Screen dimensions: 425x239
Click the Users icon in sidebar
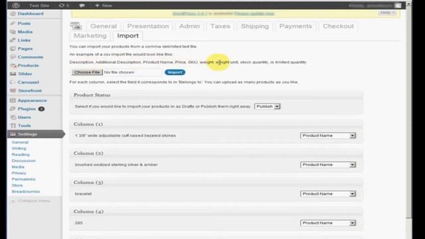pyautogui.click(x=13, y=117)
